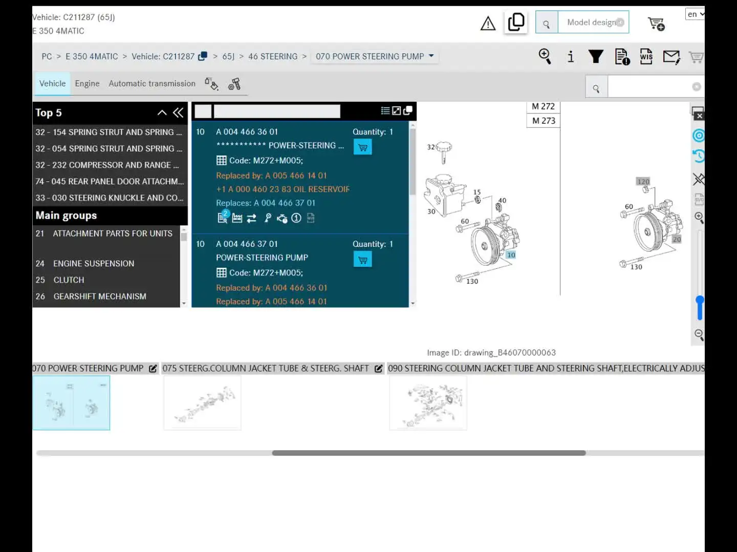Click the pop-out window icon in parts header

(x=408, y=110)
